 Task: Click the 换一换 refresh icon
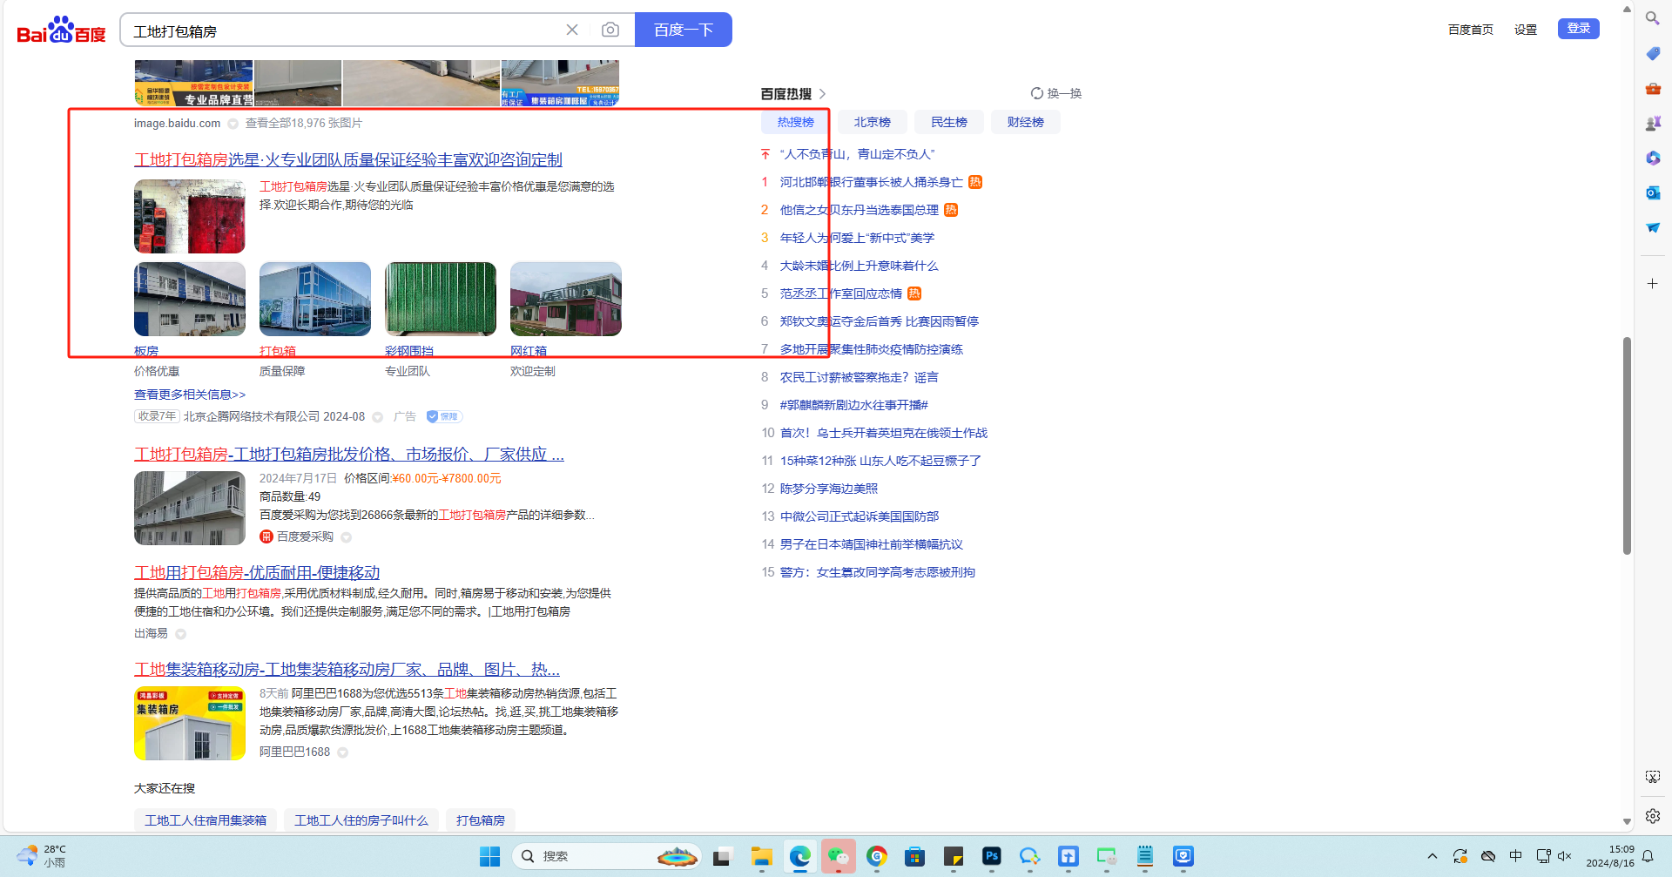pos(1037,93)
